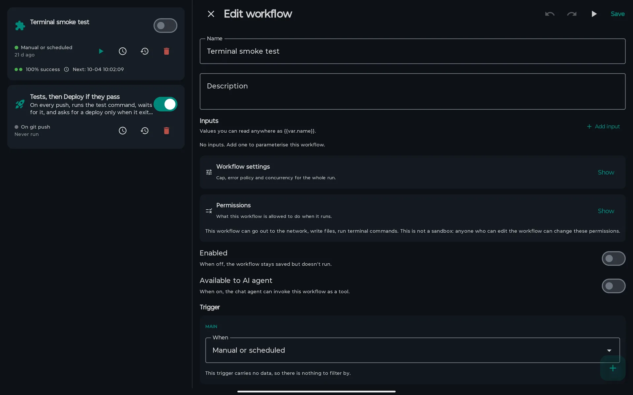Click the Permissions checklist icon
The height and width of the screenshot is (395, 633).
click(209, 211)
